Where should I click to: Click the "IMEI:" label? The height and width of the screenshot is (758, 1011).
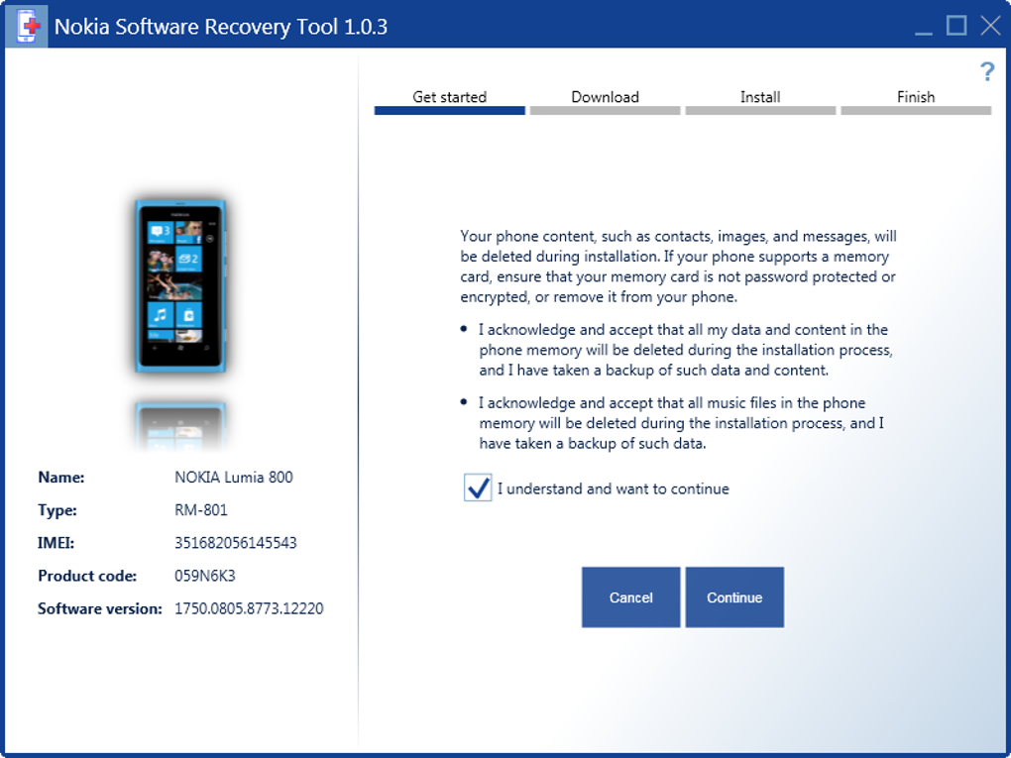click(x=56, y=543)
